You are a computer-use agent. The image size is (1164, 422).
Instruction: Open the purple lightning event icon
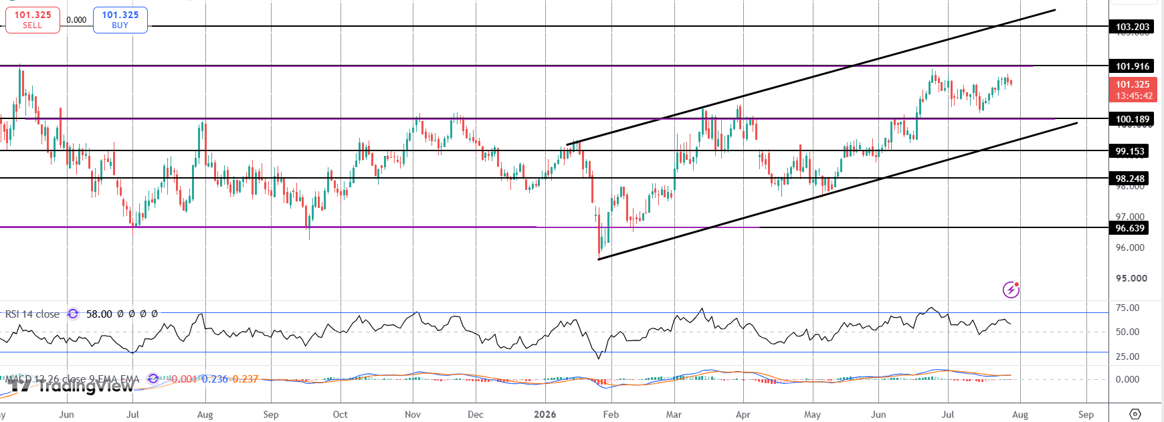[x=1011, y=290]
